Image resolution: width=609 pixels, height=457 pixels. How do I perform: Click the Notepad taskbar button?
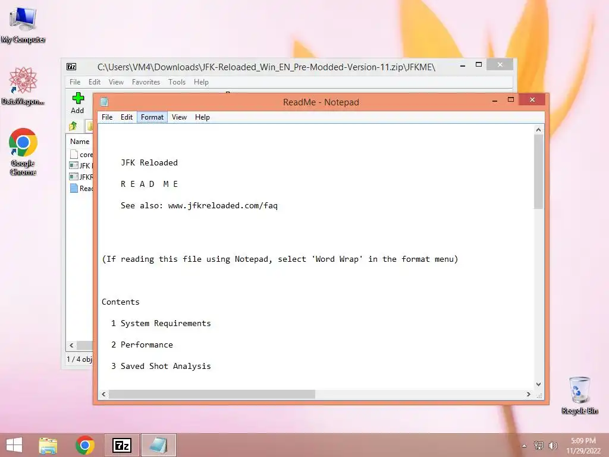click(158, 445)
